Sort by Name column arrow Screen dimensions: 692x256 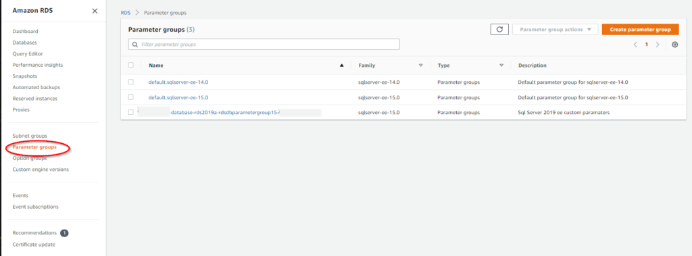pyautogui.click(x=341, y=66)
